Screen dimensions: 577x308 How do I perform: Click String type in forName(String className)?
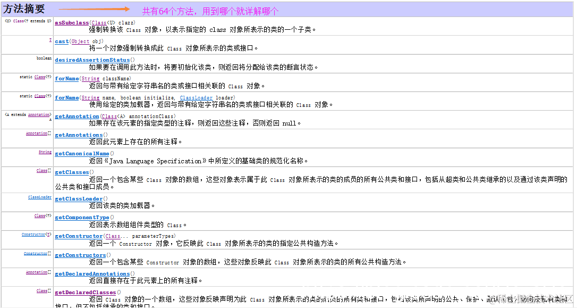90,79
